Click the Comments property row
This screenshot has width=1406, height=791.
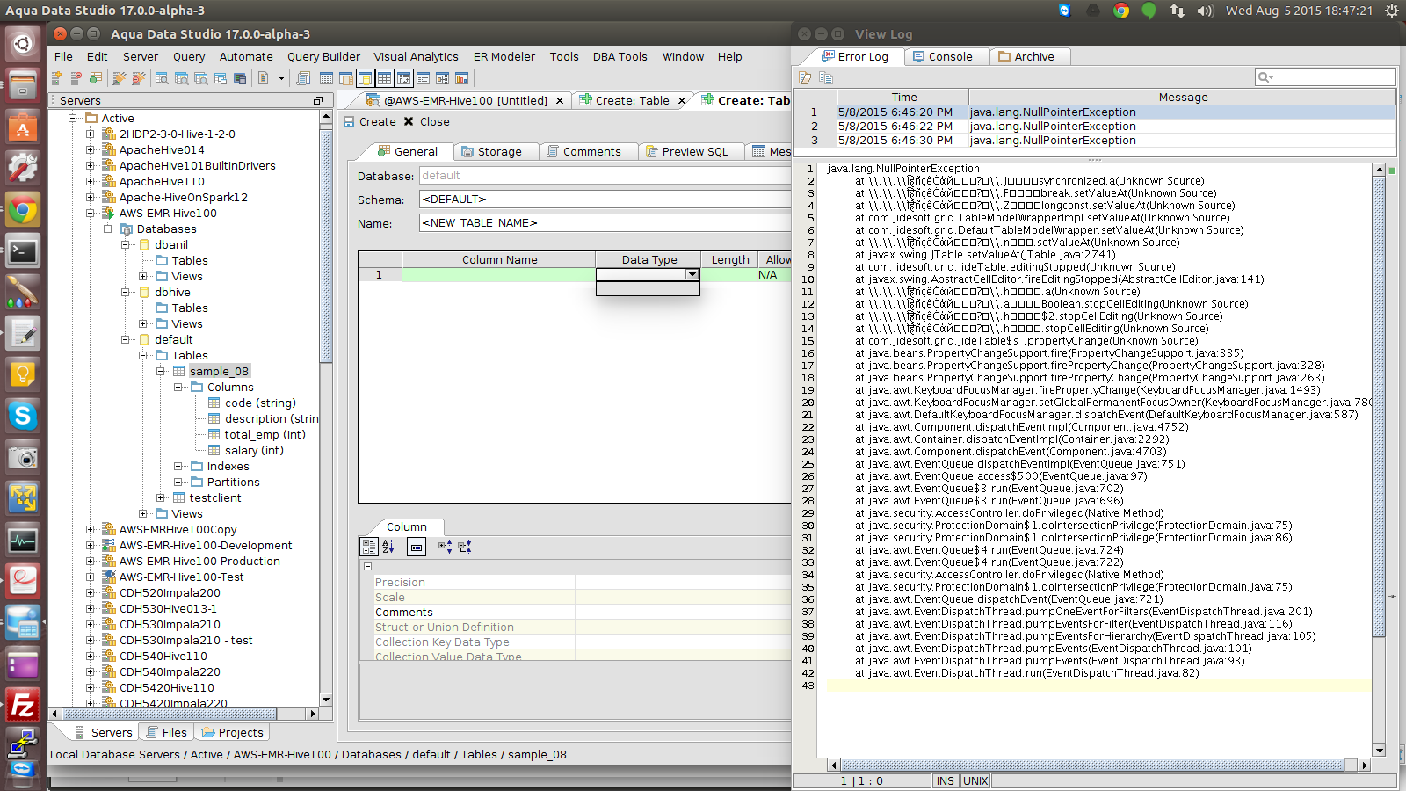coord(577,613)
